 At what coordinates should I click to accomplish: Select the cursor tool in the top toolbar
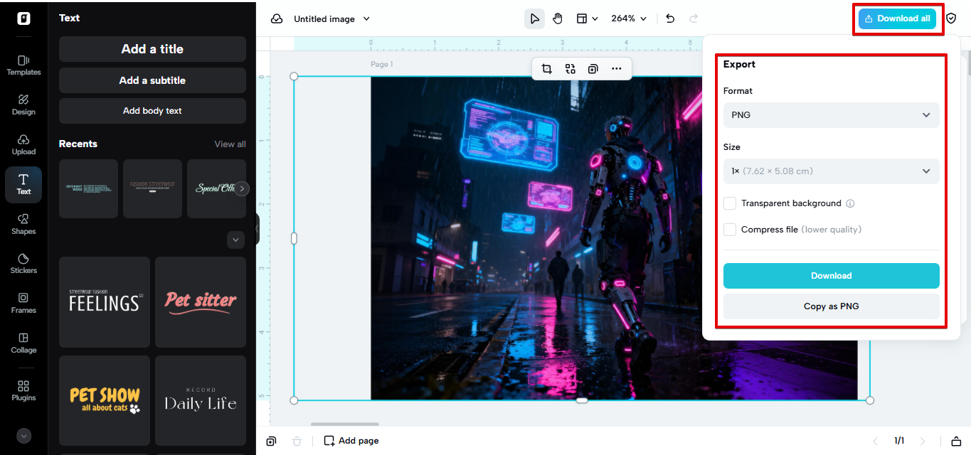534,18
